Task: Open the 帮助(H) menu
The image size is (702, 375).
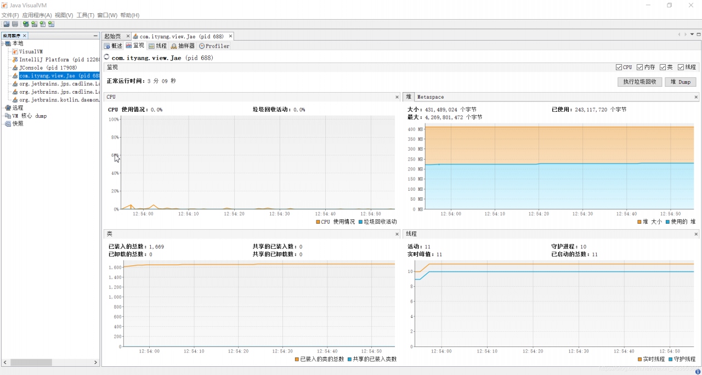Action: click(x=129, y=15)
